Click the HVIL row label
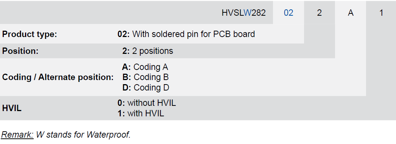The height and width of the screenshot is (144, 396). [x=12, y=108]
